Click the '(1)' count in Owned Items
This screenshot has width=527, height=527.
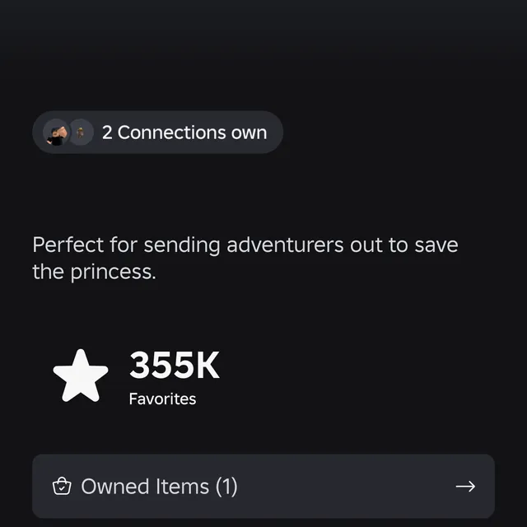[226, 487]
